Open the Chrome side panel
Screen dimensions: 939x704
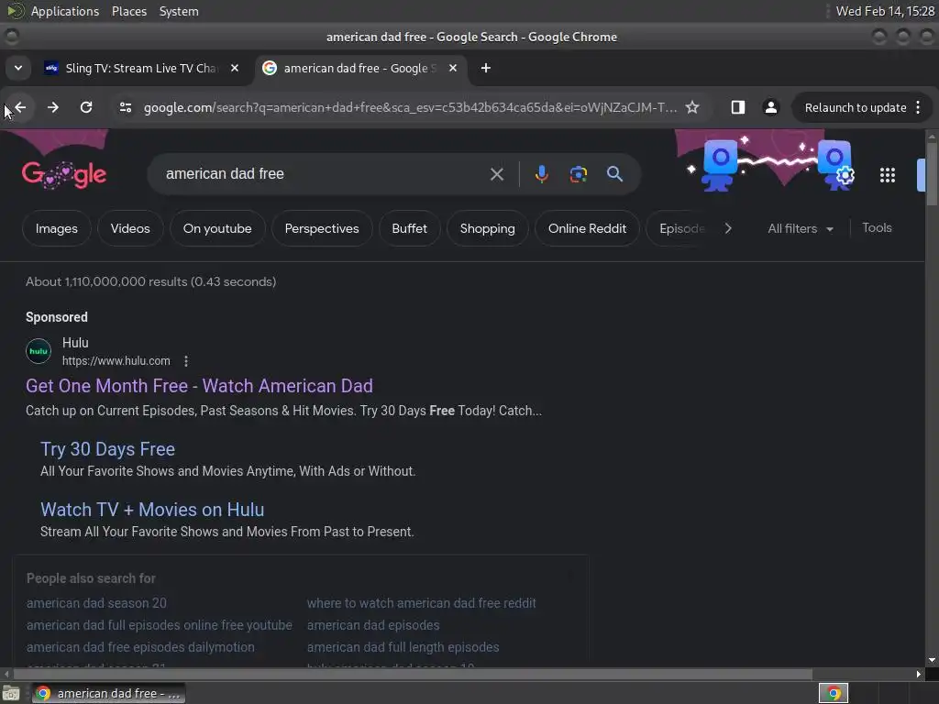738,108
